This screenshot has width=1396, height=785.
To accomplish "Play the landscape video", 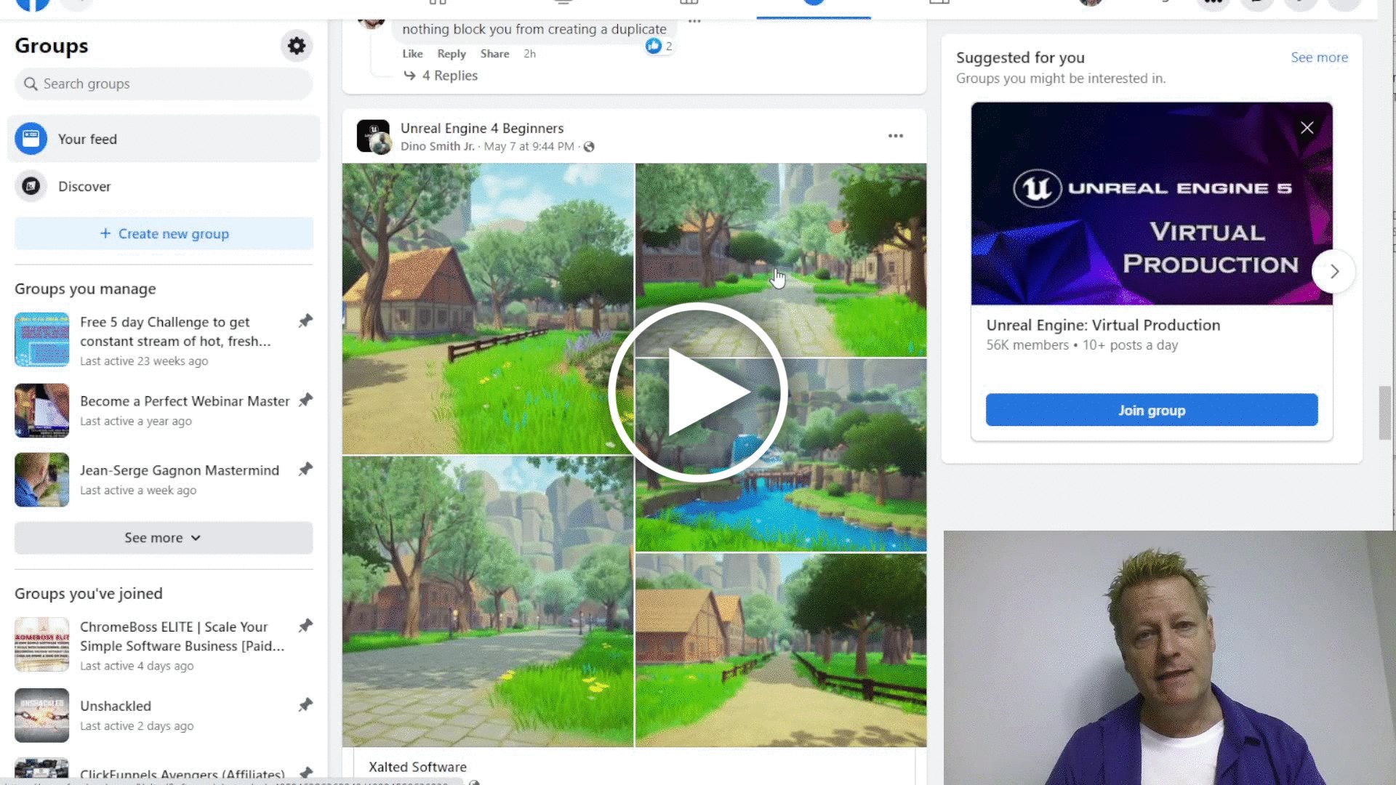I will tap(697, 392).
